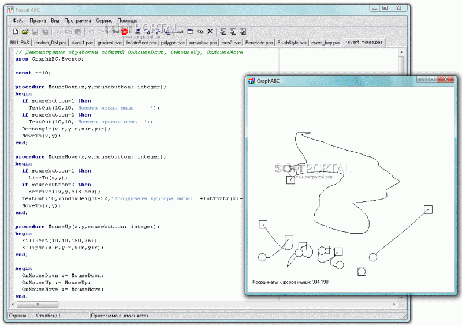Open the Помощь menu
The height and width of the screenshot is (326, 462).
click(128, 20)
